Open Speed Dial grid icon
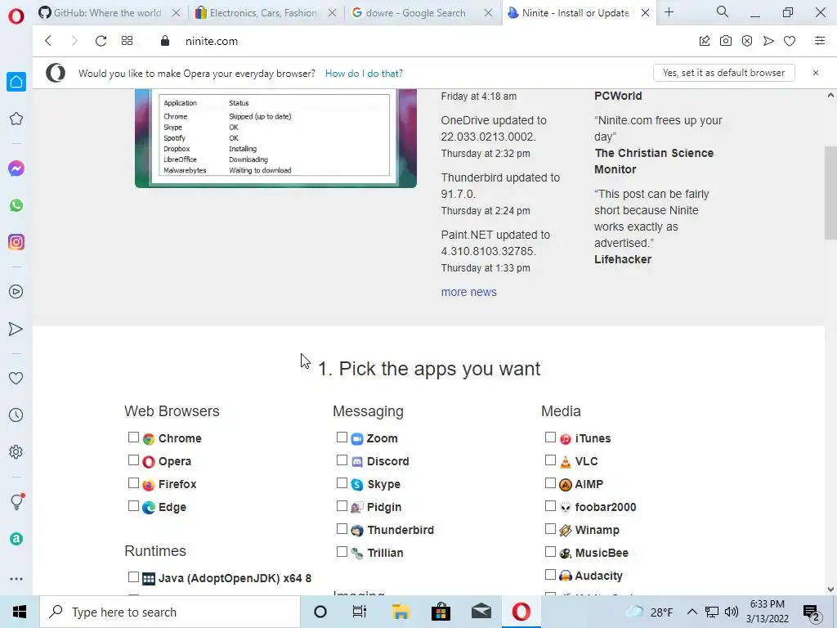The height and width of the screenshot is (628, 837). coord(127,41)
